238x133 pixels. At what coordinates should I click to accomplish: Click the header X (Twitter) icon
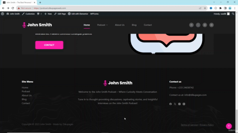coord(198,25)
